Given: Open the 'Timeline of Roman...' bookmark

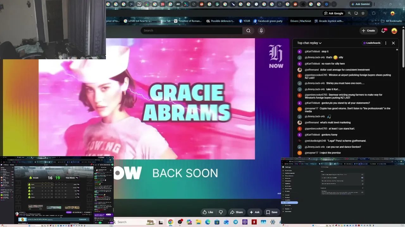Looking at the screenshot, I should 188,21.
